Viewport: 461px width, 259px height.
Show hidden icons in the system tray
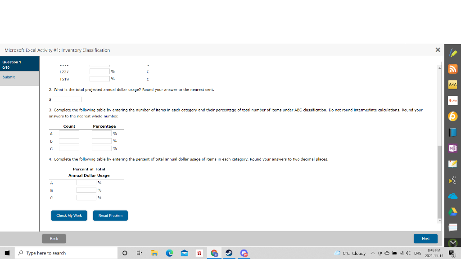373,253
